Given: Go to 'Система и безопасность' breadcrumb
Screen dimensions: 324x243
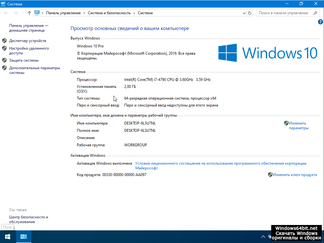Looking at the screenshot, I should click(109, 13).
